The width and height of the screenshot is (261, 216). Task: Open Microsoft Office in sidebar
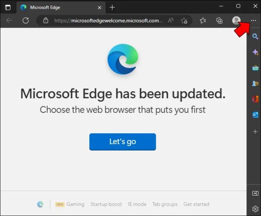(255, 99)
